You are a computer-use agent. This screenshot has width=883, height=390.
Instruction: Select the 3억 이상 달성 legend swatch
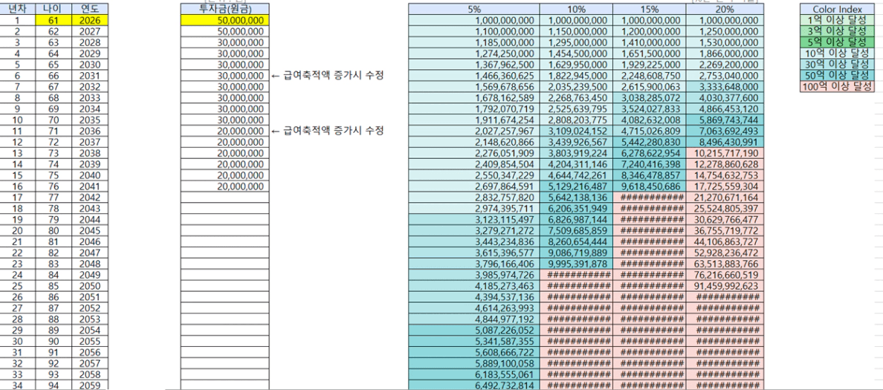pos(836,31)
